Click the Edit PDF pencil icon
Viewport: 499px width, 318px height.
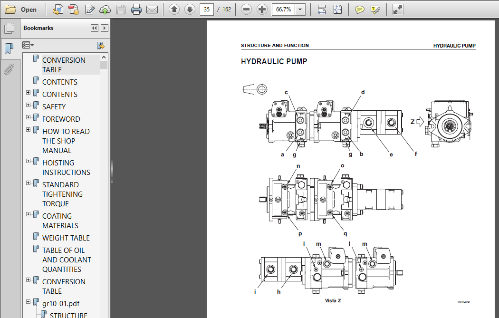(x=90, y=10)
